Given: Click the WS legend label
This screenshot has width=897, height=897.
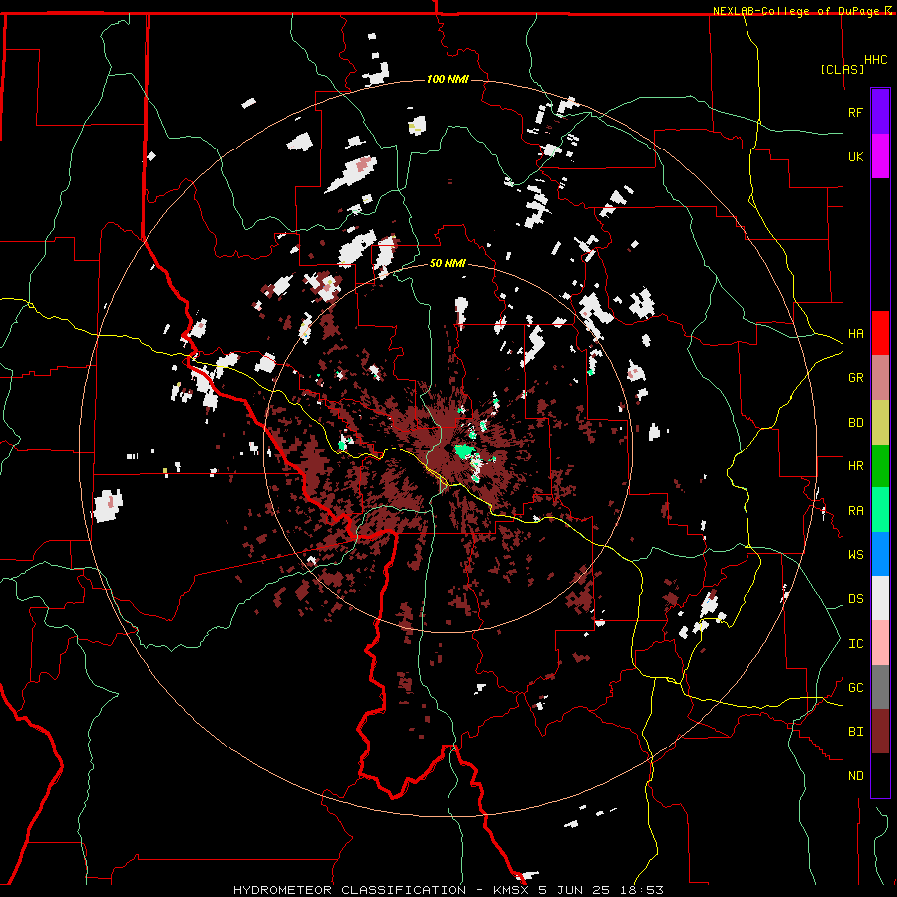Looking at the screenshot, I should [x=855, y=554].
